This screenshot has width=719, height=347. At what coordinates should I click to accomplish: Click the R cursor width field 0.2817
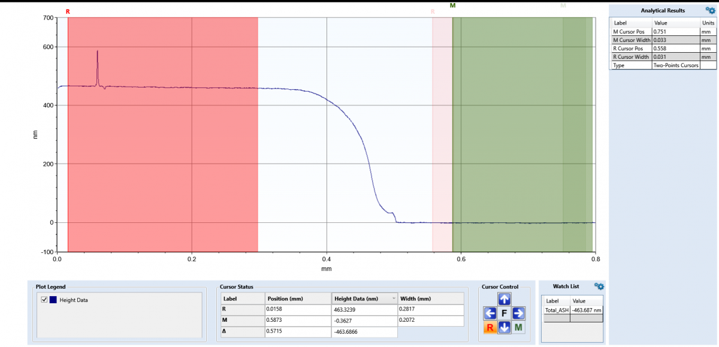pos(431,309)
